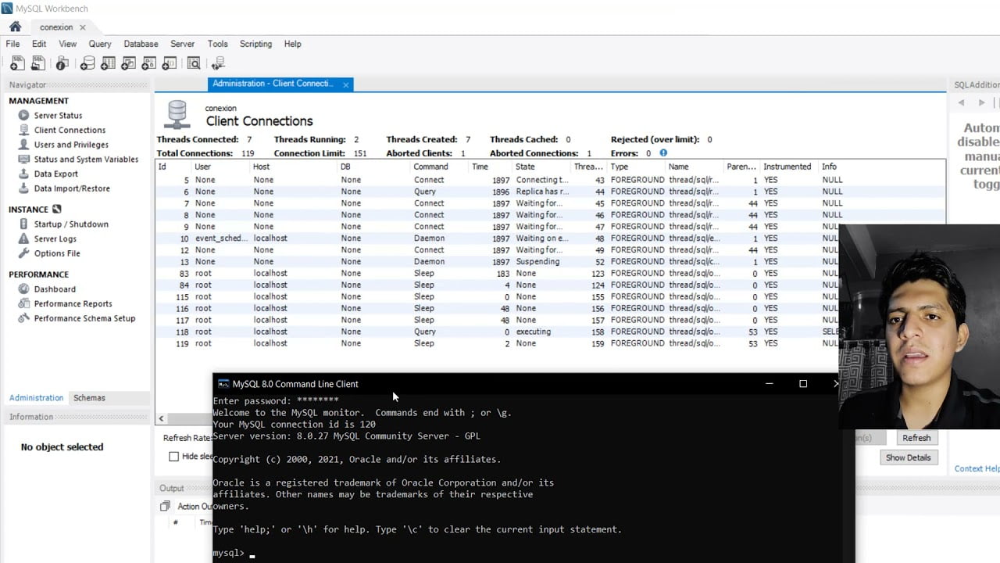Image resolution: width=1000 pixels, height=563 pixels.
Task: Sort connections by State column
Action: 541,167
